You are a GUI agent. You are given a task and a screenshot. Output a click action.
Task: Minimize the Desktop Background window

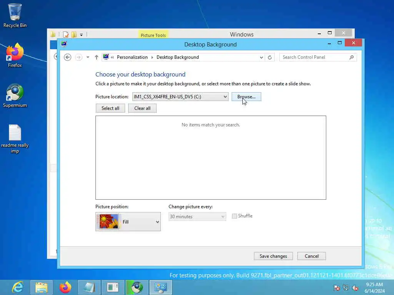[329, 44]
